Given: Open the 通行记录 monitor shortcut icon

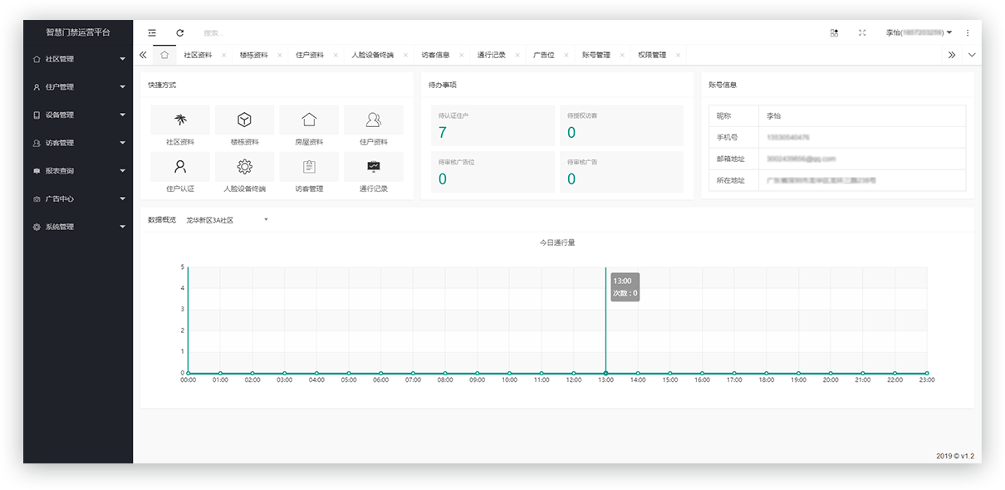Looking at the screenshot, I should click(x=373, y=167).
